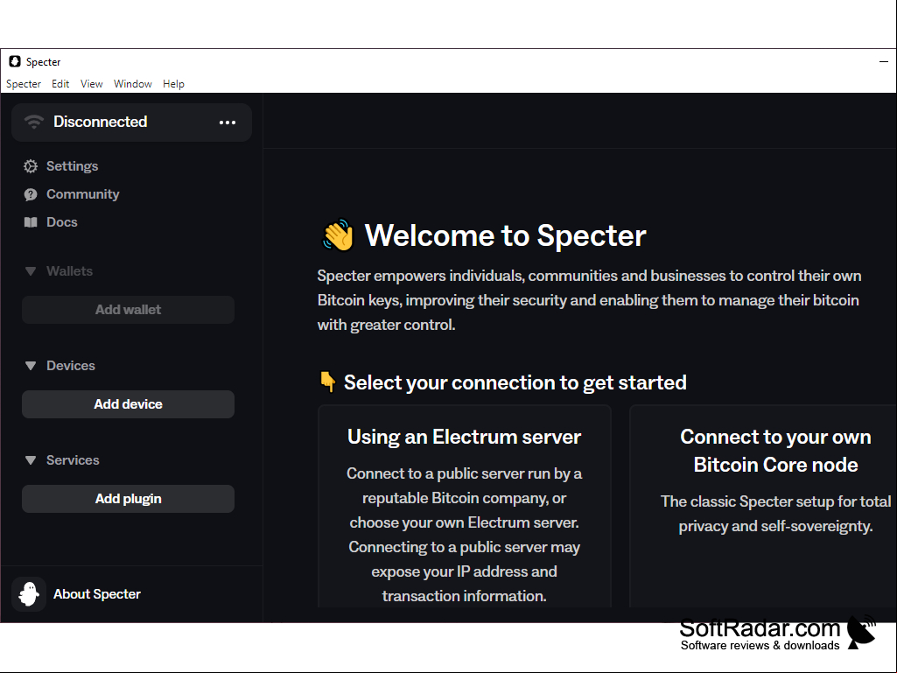Viewport: 897px width, 673px height.
Task: Minimize the Specter window
Action: [x=884, y=61]
